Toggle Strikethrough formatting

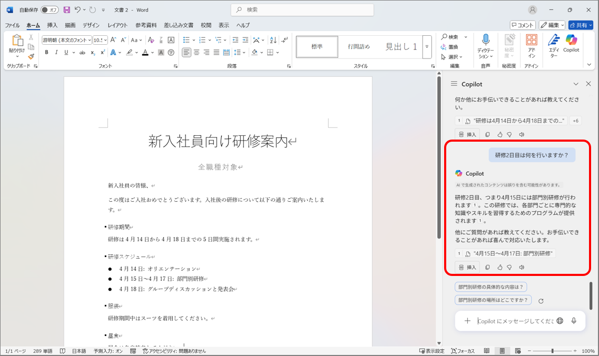click(x=82, y=52)
